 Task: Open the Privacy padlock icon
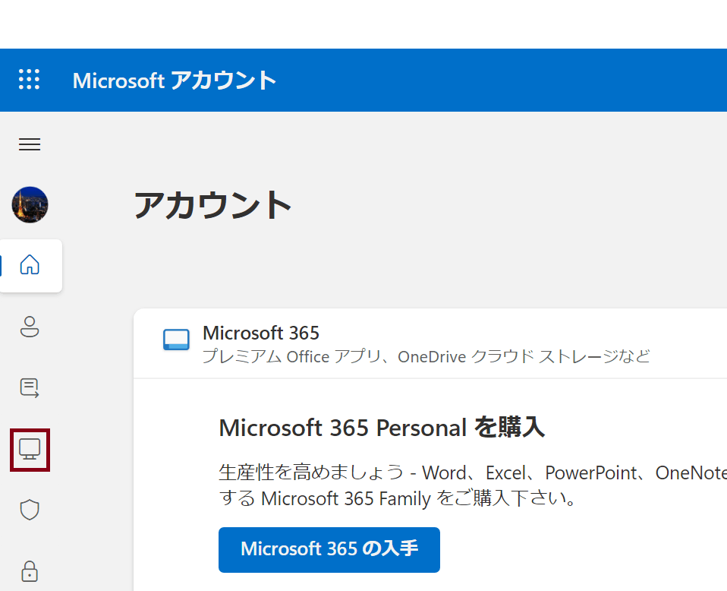point(30,571)
